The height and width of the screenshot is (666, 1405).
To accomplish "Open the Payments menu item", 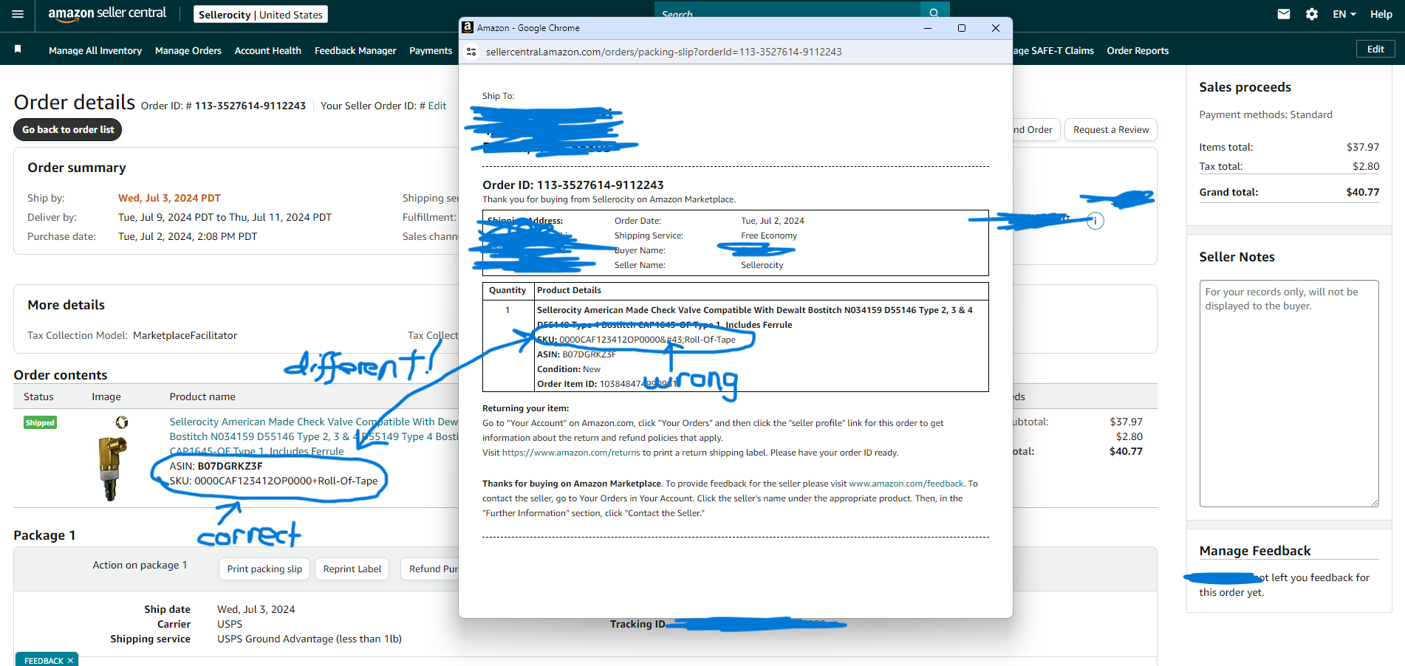I will [431, 50].
